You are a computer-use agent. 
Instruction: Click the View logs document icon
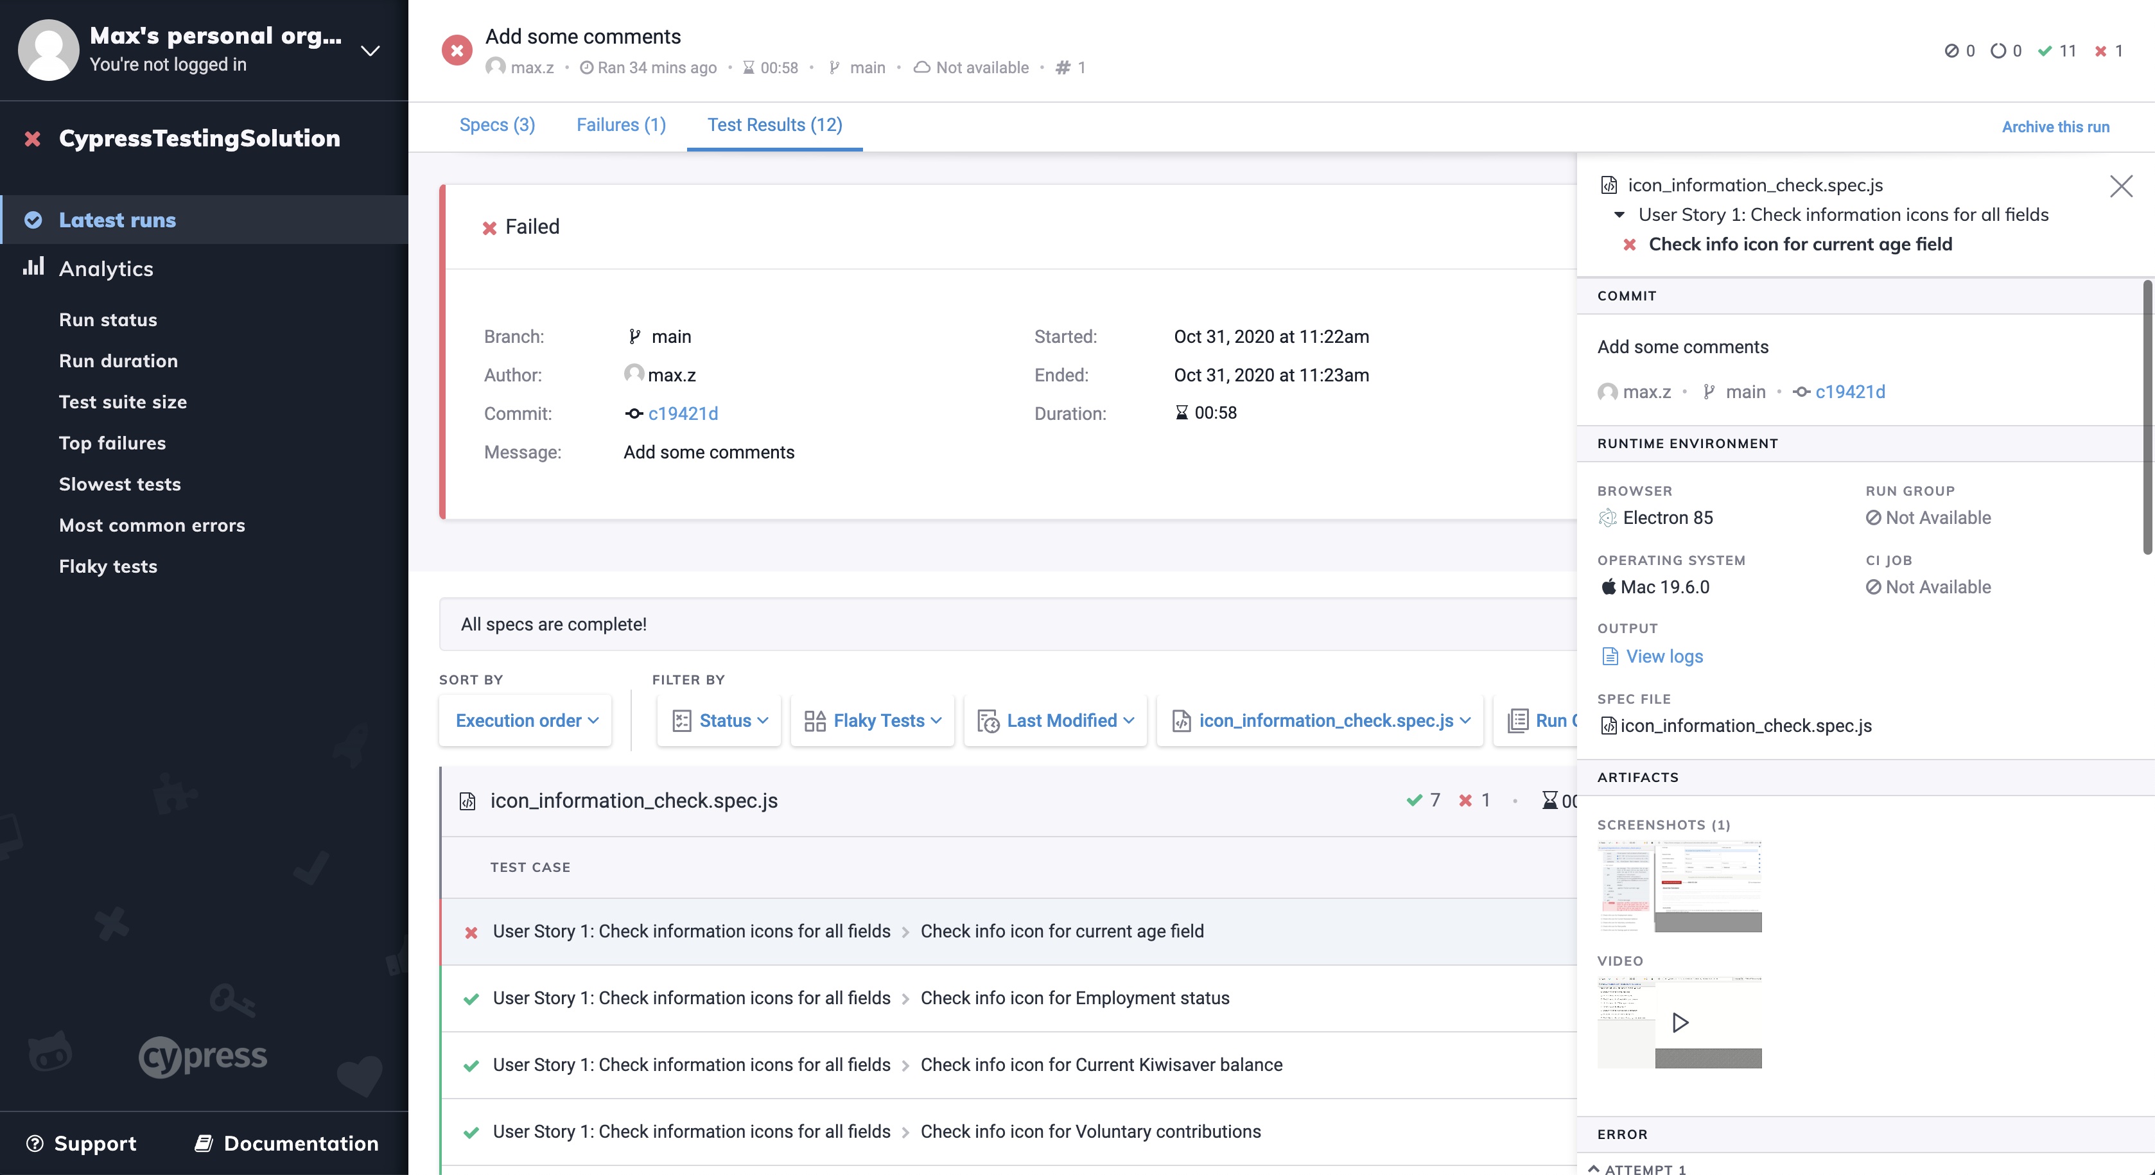pos(1610,656)
